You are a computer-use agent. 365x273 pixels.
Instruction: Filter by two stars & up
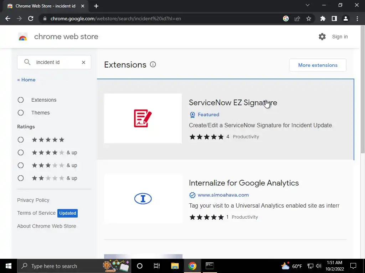[21, 178]
